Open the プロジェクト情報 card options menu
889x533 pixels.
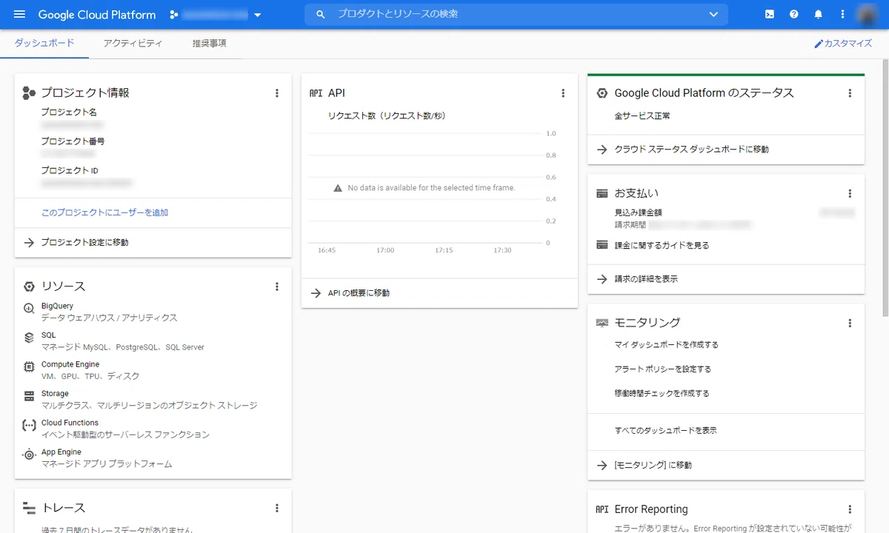tap(277, 93)
